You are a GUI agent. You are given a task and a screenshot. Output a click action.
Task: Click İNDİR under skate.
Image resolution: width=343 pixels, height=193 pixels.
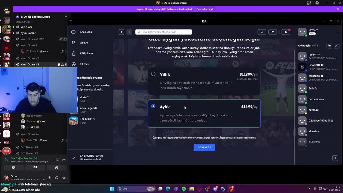[x=83, y=101]
